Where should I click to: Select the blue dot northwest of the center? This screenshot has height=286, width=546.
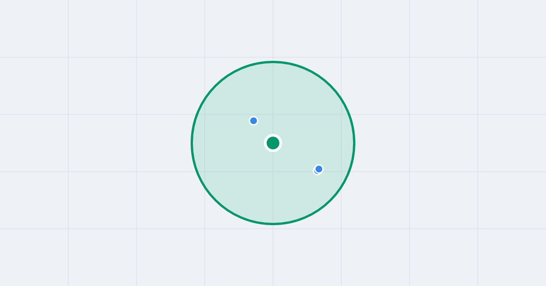253,121
